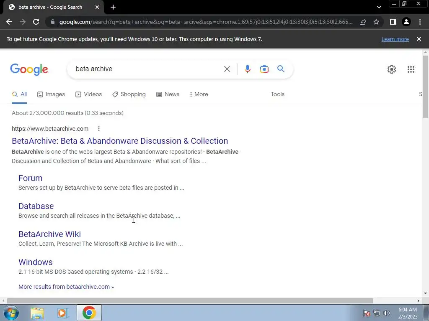Open Windows Explorer from the taskbar
Viewport: 429px width, 321px height.
point(37,313)
